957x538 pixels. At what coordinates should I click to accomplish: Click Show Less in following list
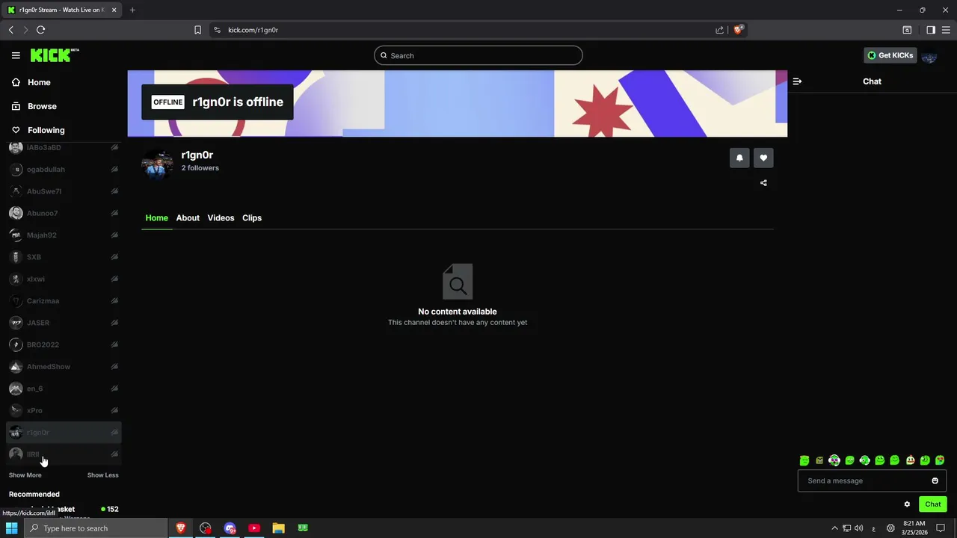click(x=102, y=475)
